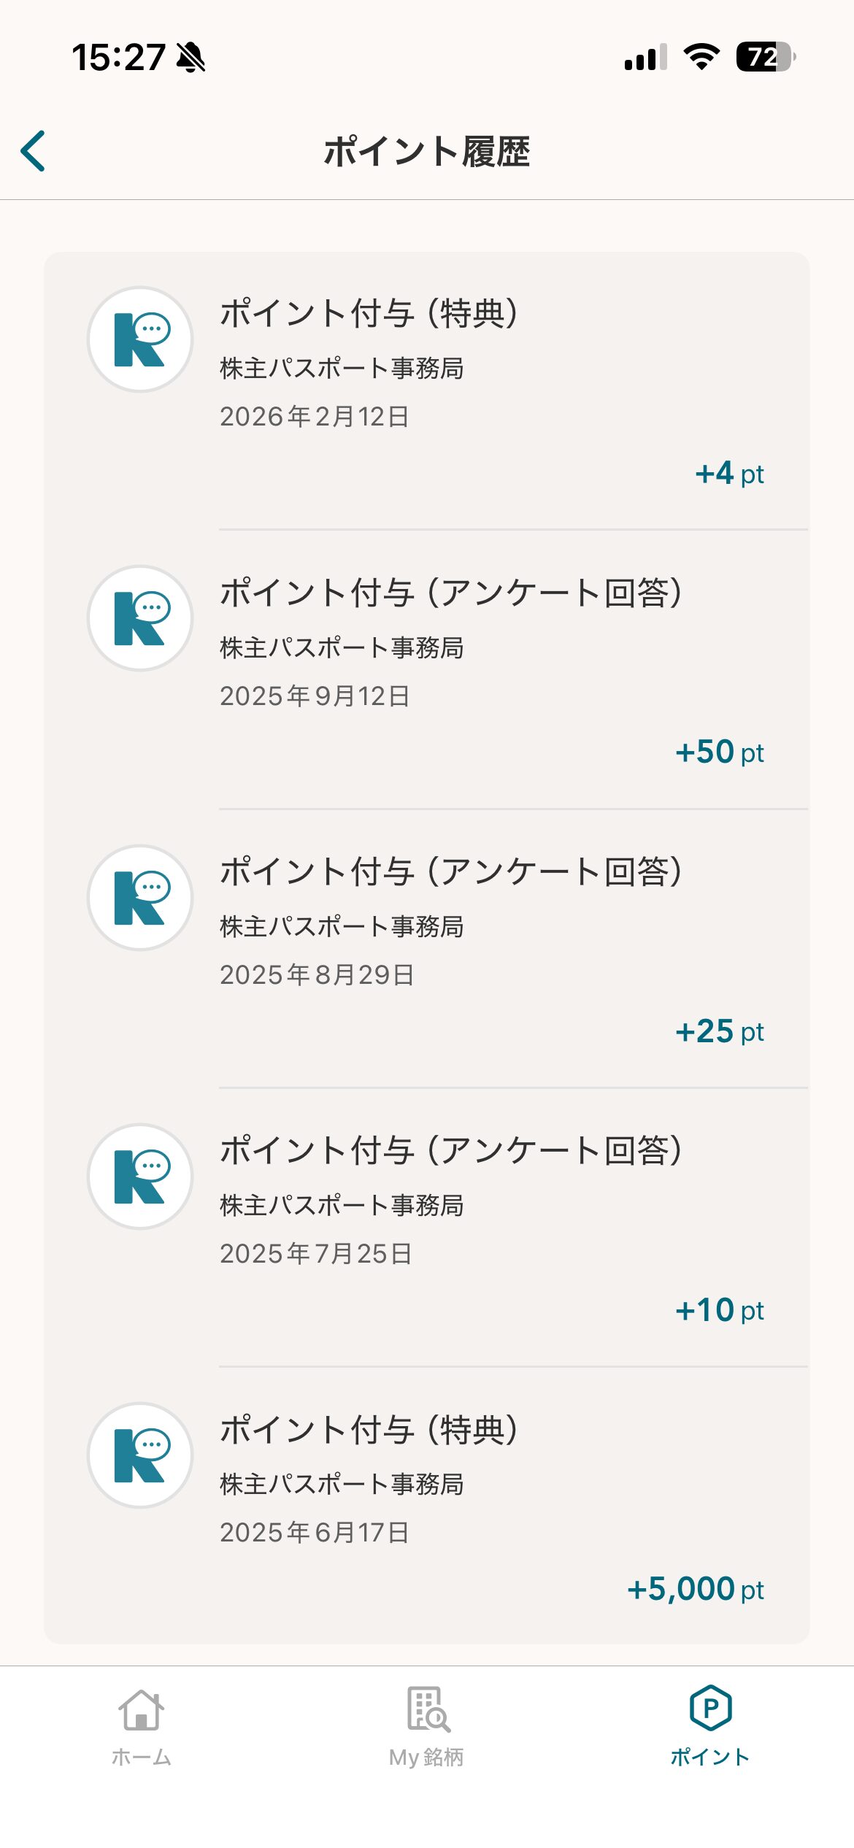Tap the silent bell icon in status bar
Viewport: 854px width, 1848px height.
click(191, 57)
